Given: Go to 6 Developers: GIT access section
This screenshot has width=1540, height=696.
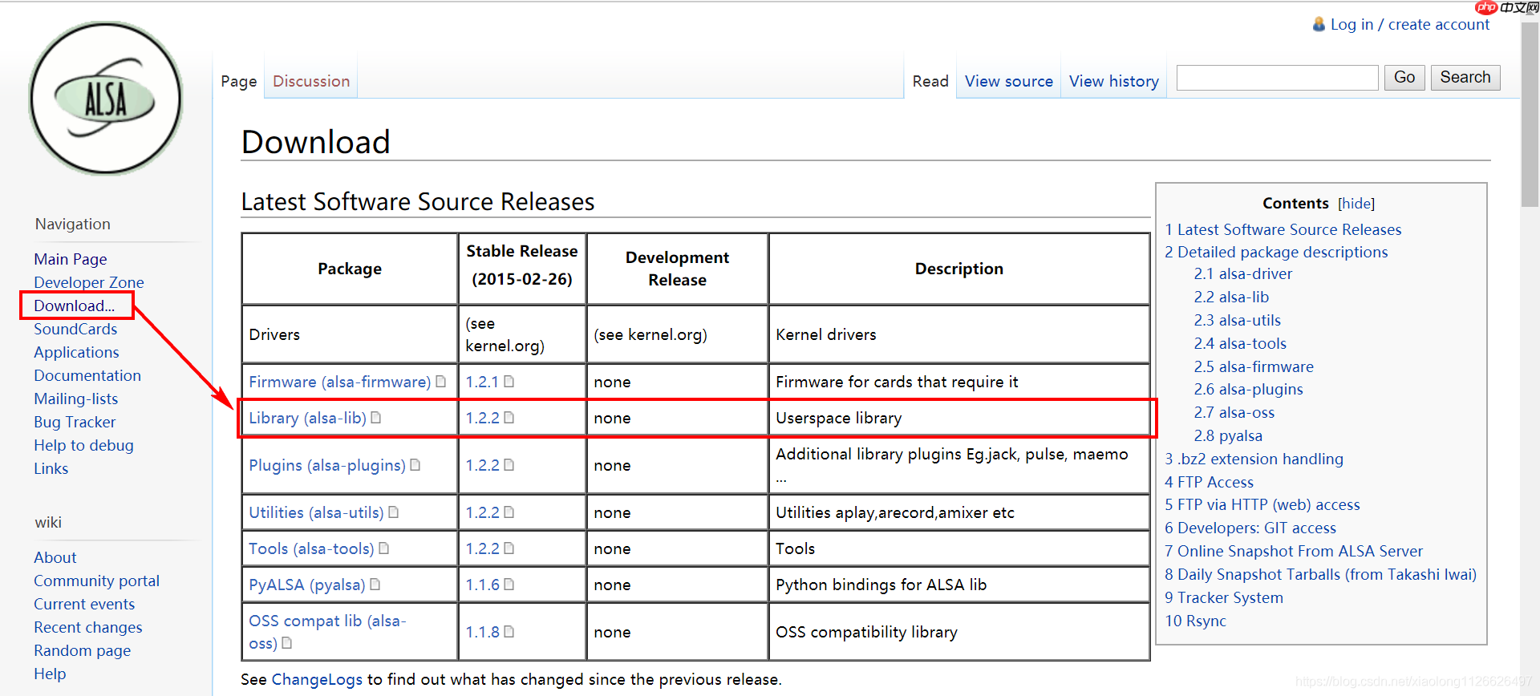Looking at the screenshot, I should click(1250, 528).
